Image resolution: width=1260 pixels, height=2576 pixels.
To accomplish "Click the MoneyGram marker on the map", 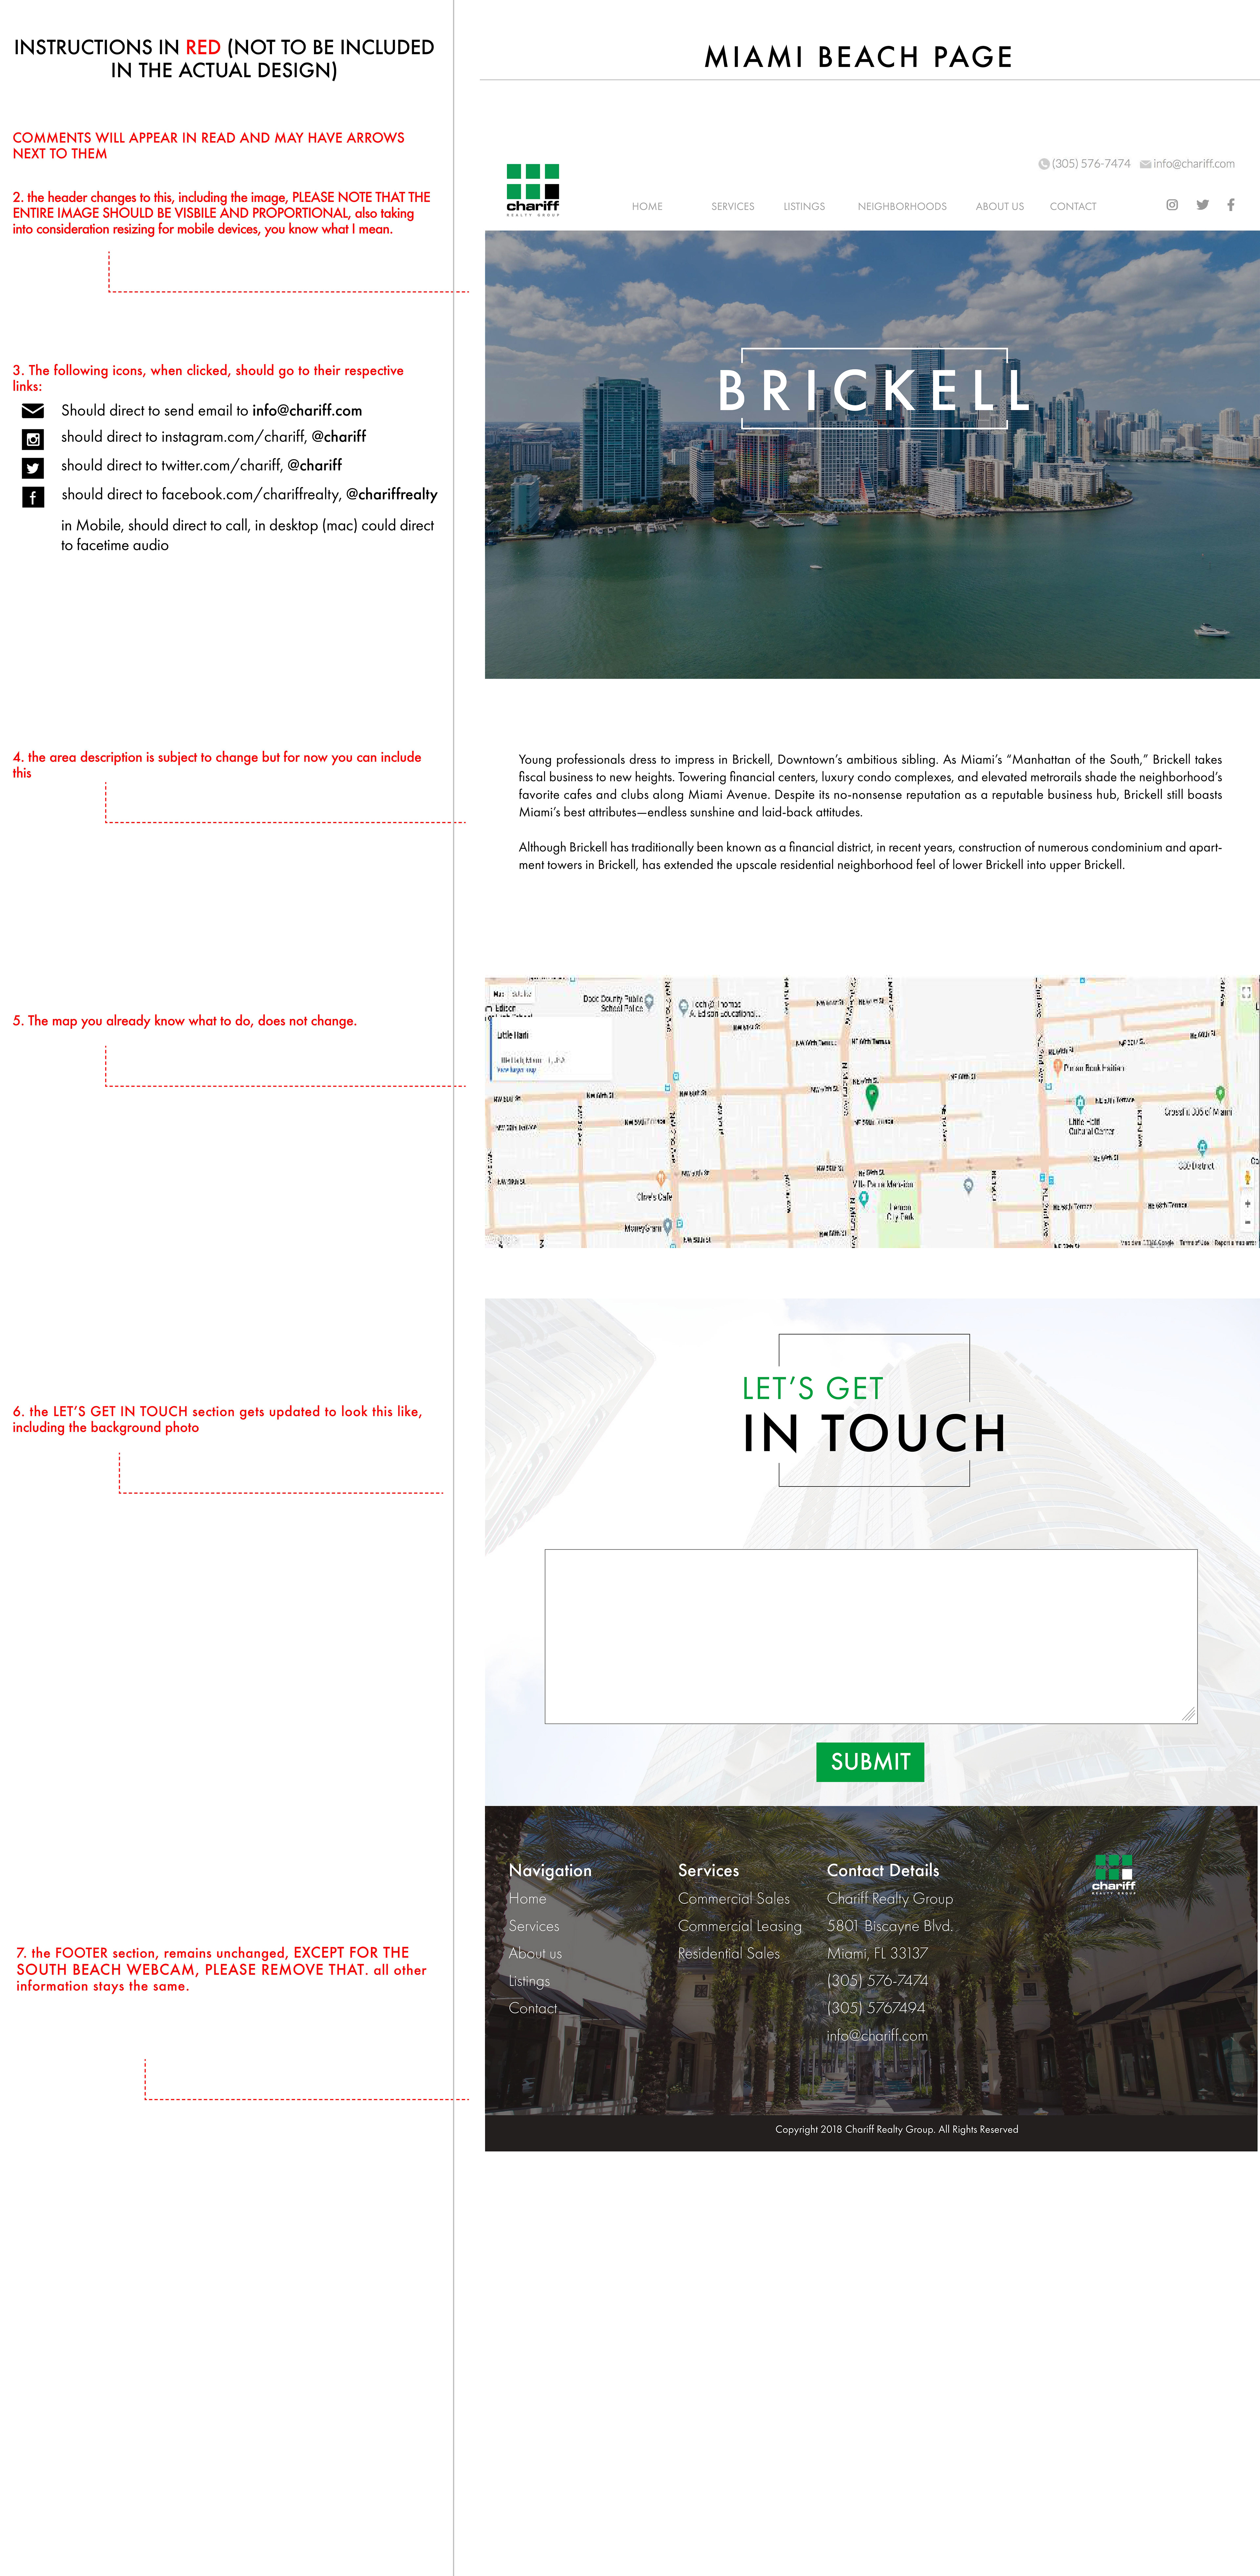I will [667, 1227].
